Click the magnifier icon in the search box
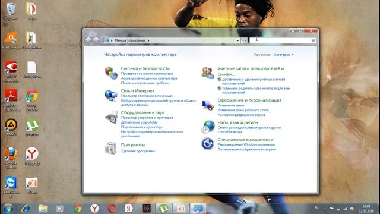This screenshot has height=214, width=380. coord(313,40)
